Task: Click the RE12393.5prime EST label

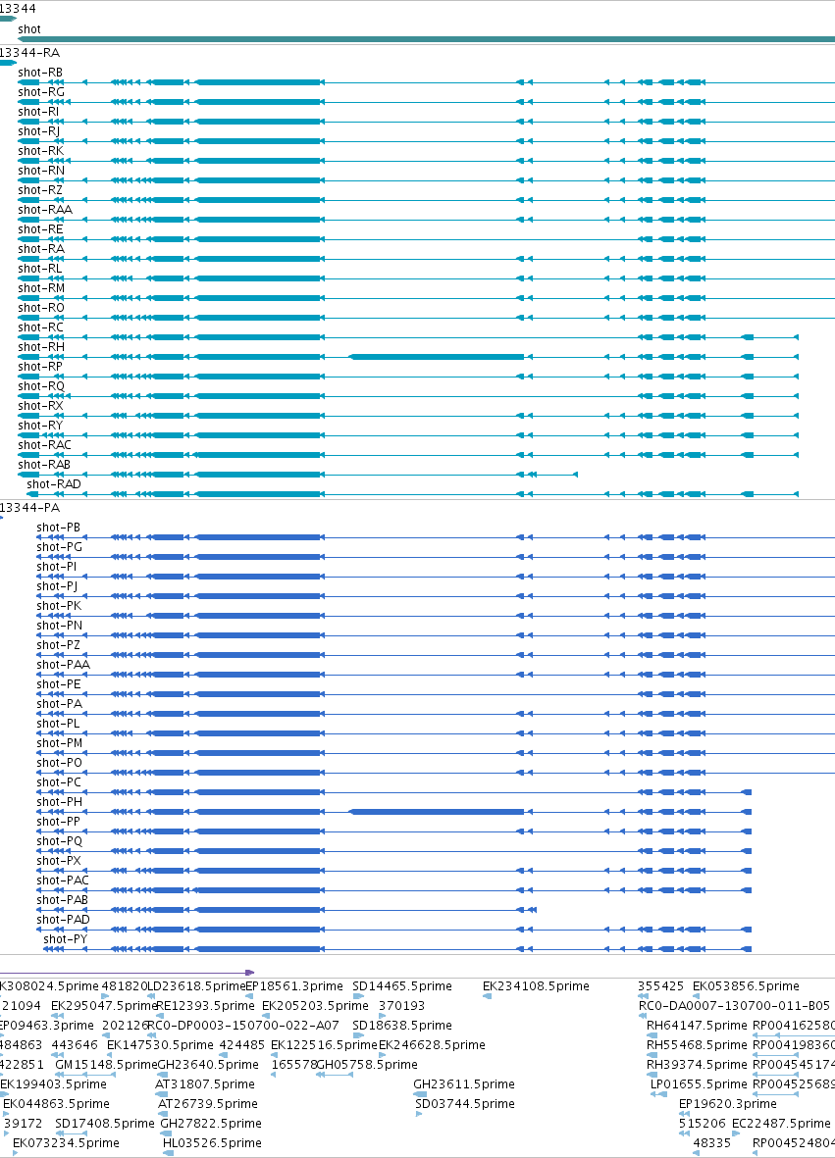Action: pos(205,1006)
